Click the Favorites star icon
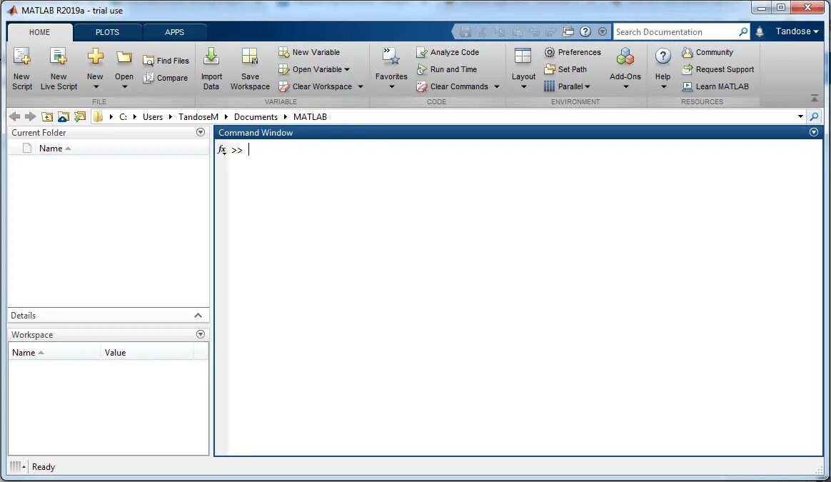This screenshot has height=482, width=831. tap(391, 56)
